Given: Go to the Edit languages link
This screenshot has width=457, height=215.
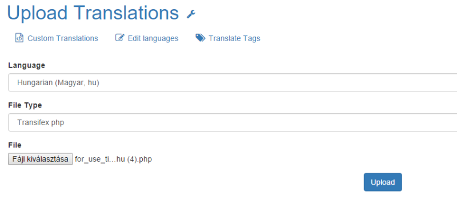Looking at the screenshot, I should click(153, 38).
